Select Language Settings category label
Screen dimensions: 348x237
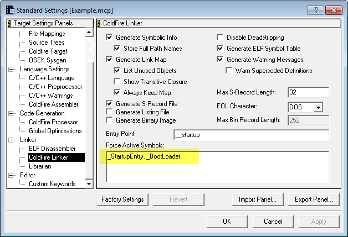pyautogui.click(x=45, y=69)
